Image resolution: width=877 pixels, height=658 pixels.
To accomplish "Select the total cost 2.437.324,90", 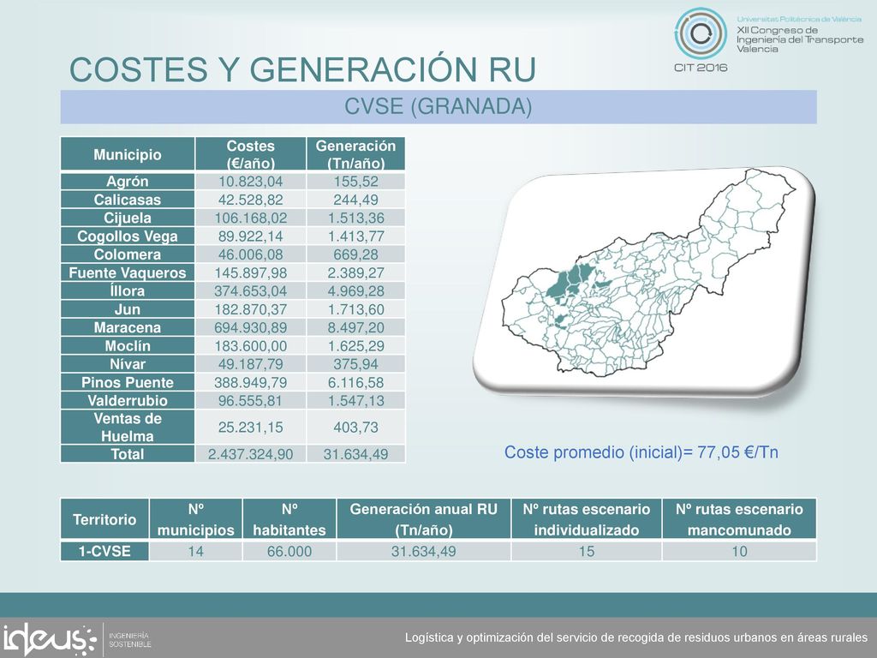I will [x=251, y=454].
